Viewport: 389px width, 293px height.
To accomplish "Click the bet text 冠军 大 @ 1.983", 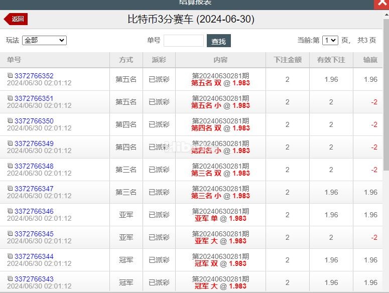I will 220,286.
